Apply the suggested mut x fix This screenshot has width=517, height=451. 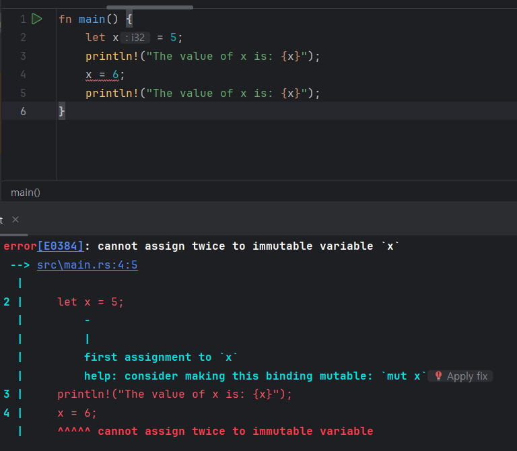pos(460,376)
